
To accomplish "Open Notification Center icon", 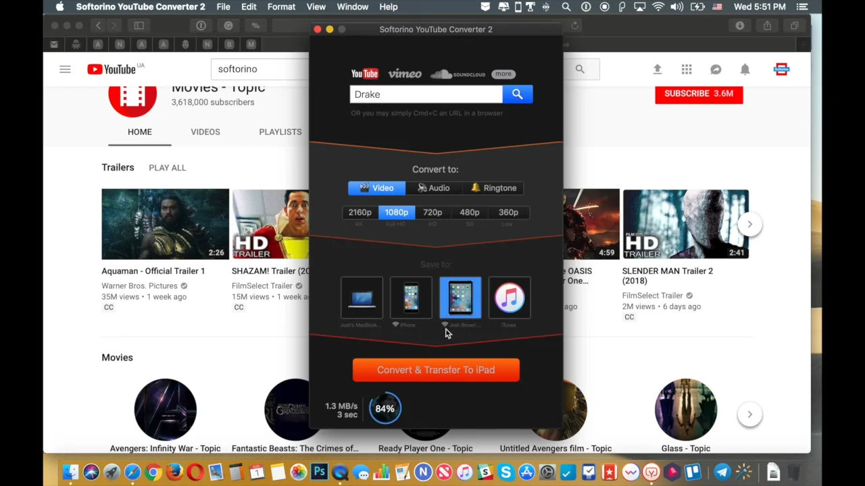I will point(803,7).
